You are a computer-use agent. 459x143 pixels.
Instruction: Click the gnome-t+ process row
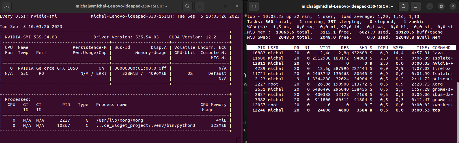(351, 100)
